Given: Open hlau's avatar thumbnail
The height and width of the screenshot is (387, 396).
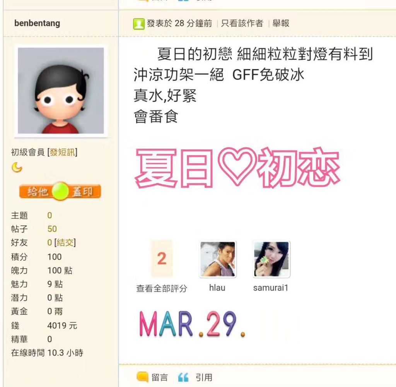Looking at the screenshot, I should coord(218,259).
